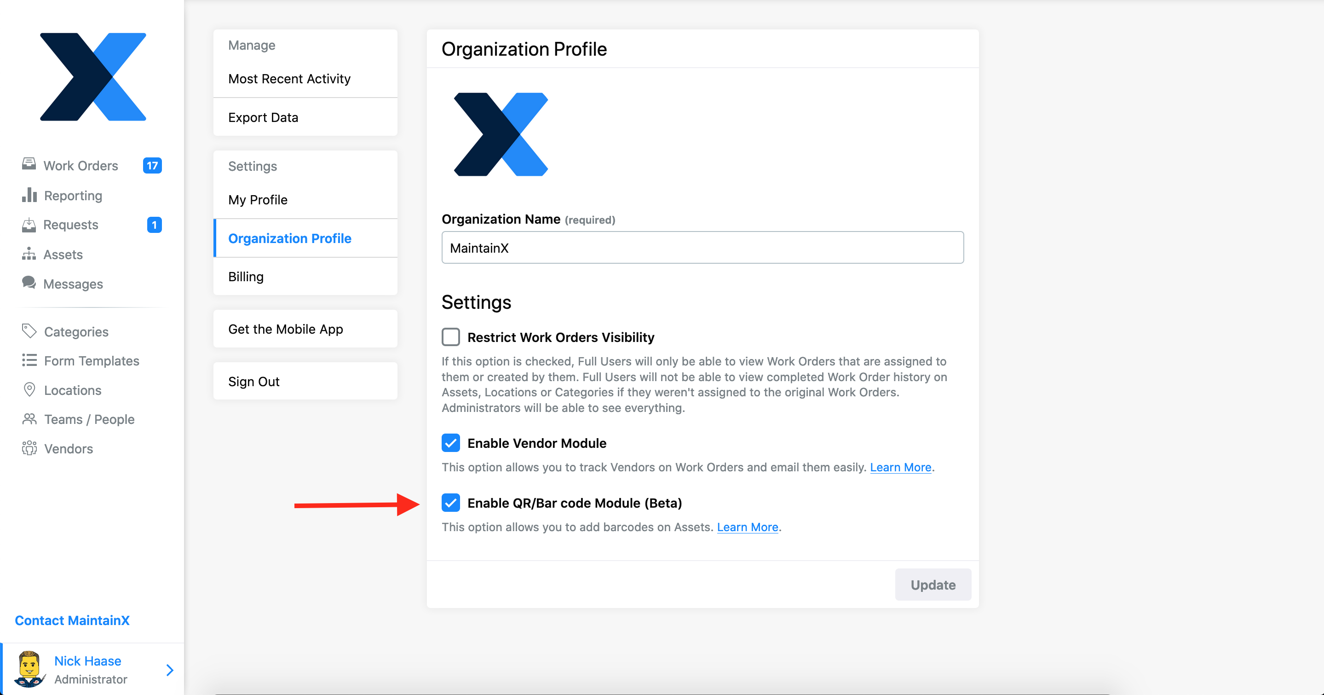Click the Update button
The width and height of the screenshot is (1324, 695).
[x=933, y=585]
